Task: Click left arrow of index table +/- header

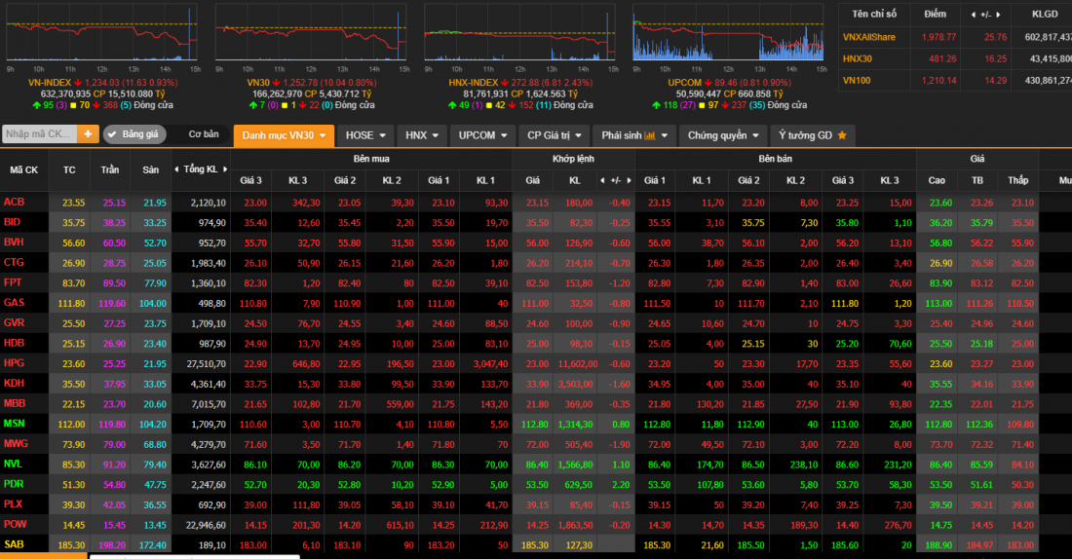Action: point(974,15)
